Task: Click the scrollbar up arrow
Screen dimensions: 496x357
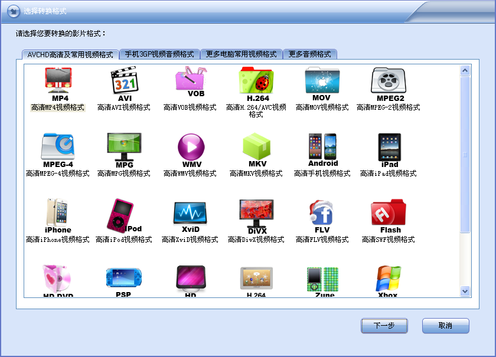Action: (465, 71)
